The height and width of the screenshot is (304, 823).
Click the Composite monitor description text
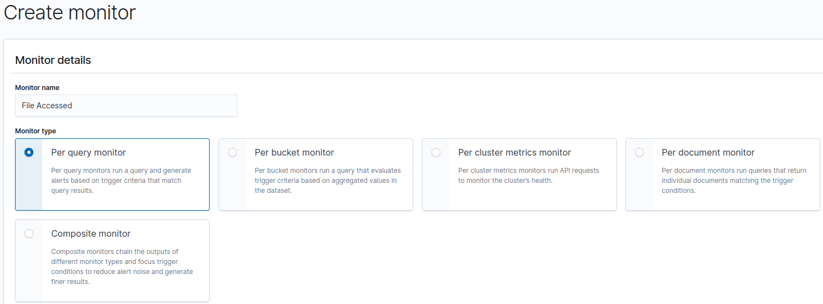click(122, 267)
